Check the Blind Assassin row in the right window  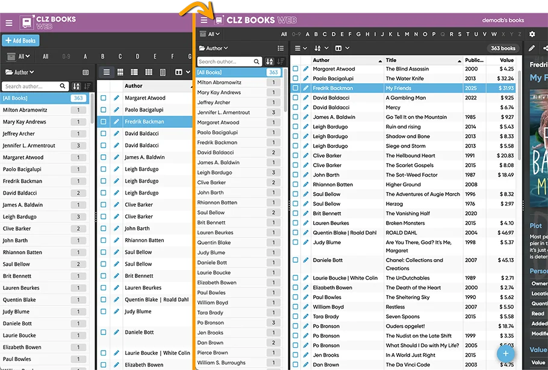coord(295,69)
